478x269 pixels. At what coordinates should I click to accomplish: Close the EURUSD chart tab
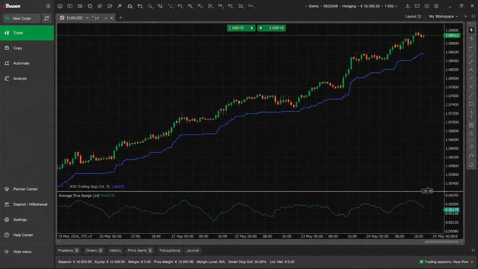(112, 18)
